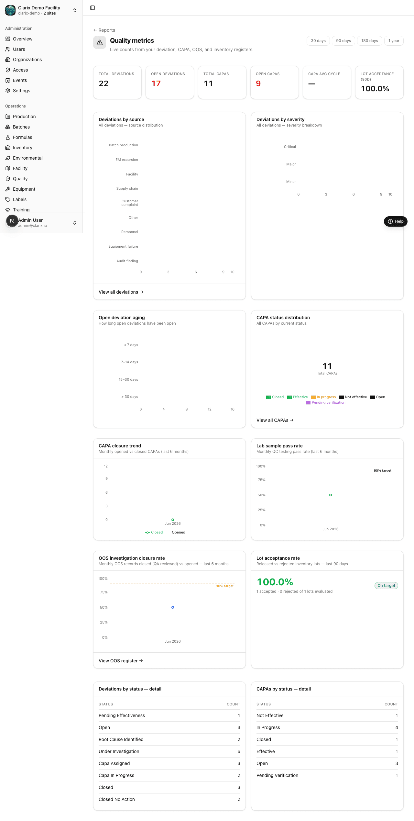Viewport: 414px width, 821px height.
Task: Click the Closed legend swatch in CAPA status
Action: pos(268,397)
